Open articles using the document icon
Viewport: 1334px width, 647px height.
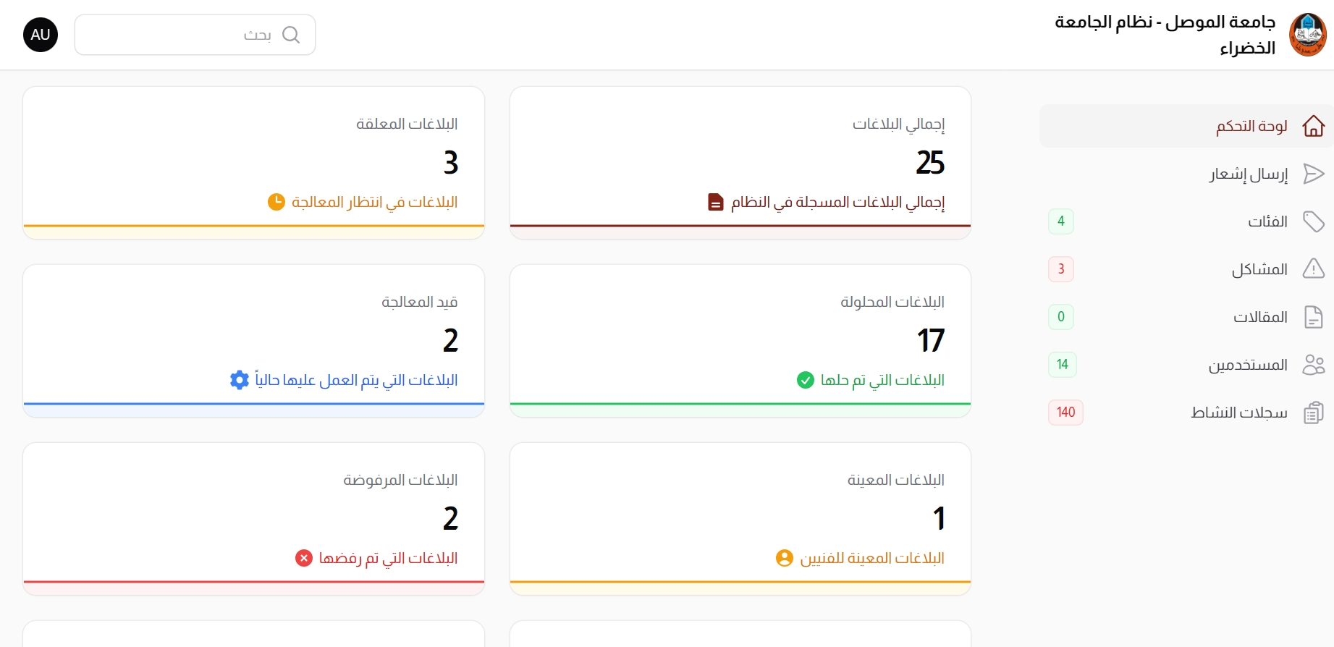pyautogui.click(x=1314, y=316)
